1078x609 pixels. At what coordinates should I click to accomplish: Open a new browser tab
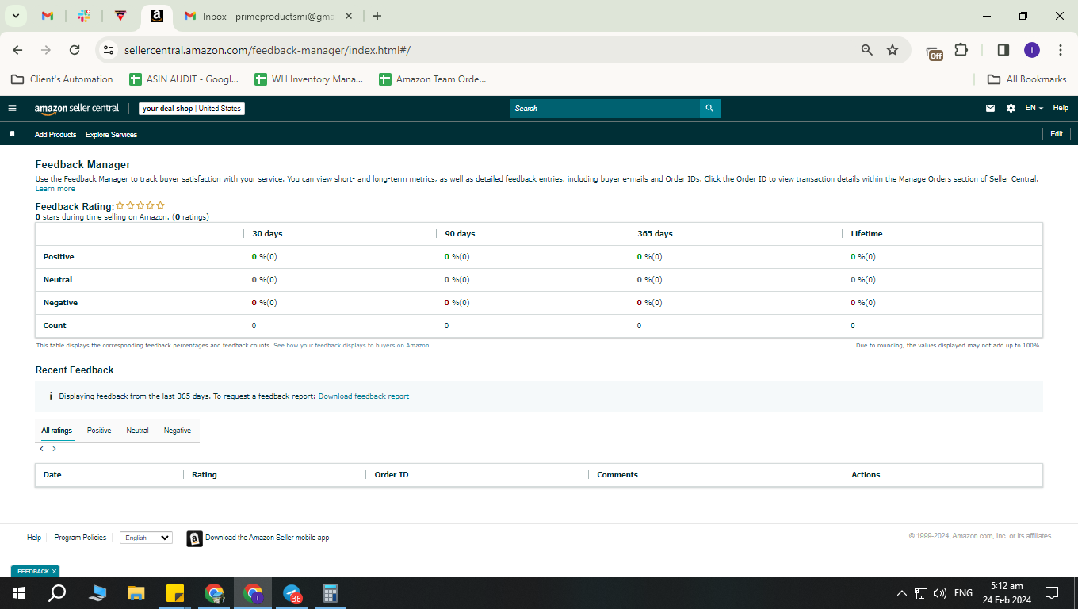pyautogui.click(x=377, y=16)
